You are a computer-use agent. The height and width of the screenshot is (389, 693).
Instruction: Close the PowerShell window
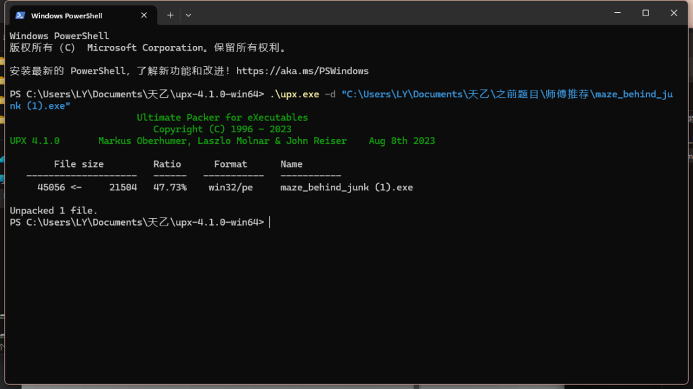pyautogui.click(x=674, y=13)
